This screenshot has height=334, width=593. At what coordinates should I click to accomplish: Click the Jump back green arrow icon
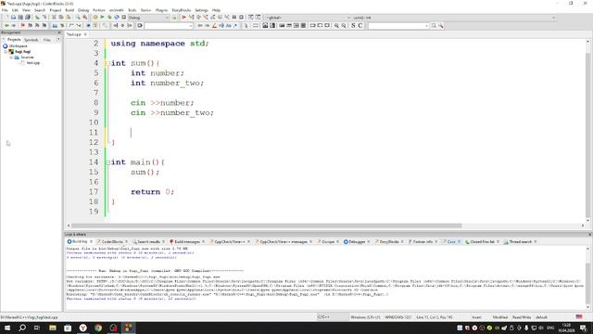[6, 26]
